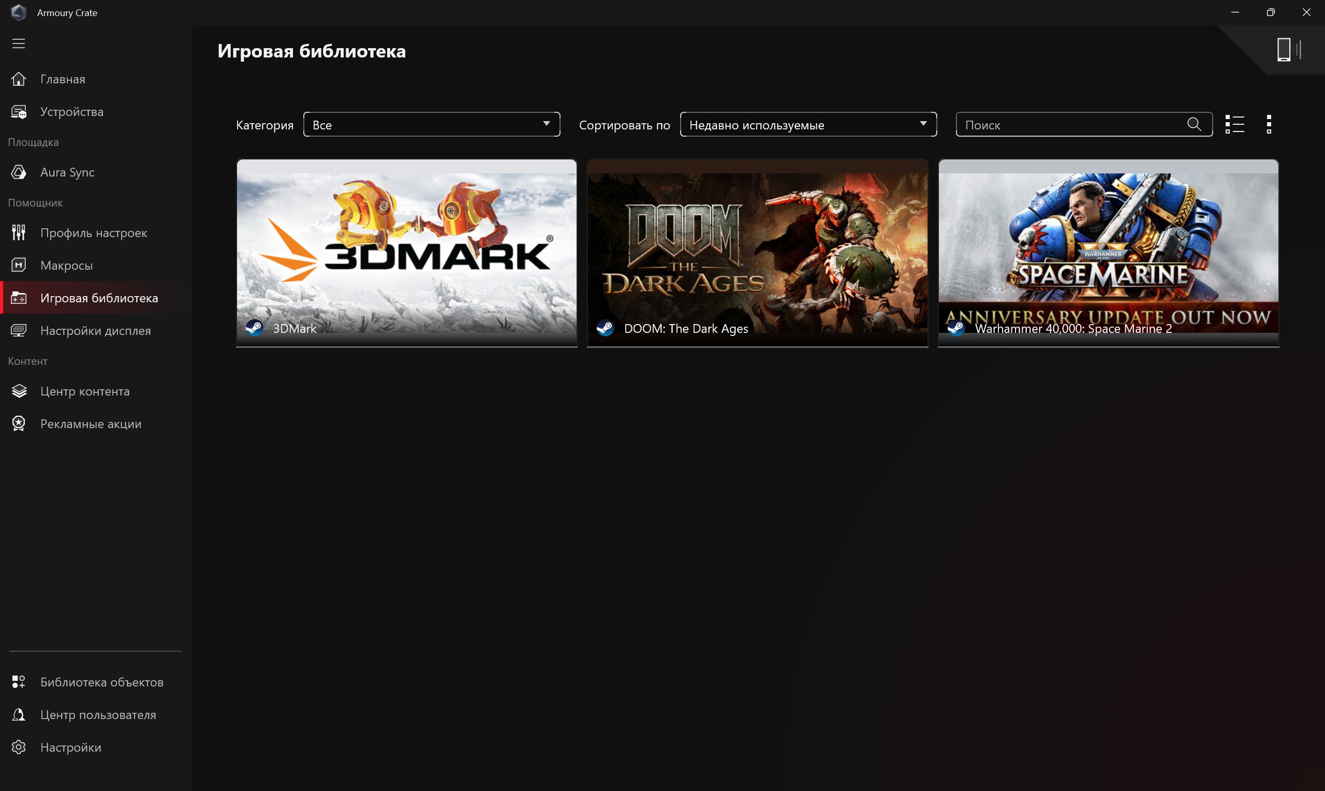The height and width of the screenshot is (791, 1325).
Task: Select the 3DMark game tile
Action: 406,253
